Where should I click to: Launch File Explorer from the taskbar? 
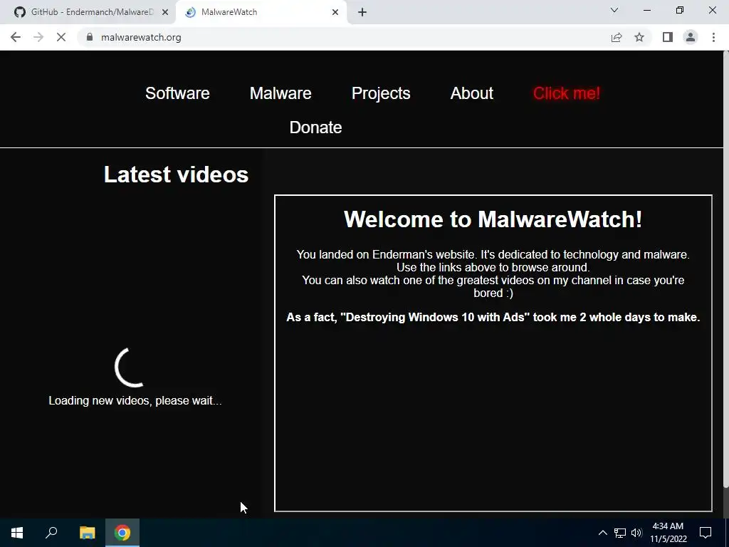pyautogui.click(x=87, y=533)
